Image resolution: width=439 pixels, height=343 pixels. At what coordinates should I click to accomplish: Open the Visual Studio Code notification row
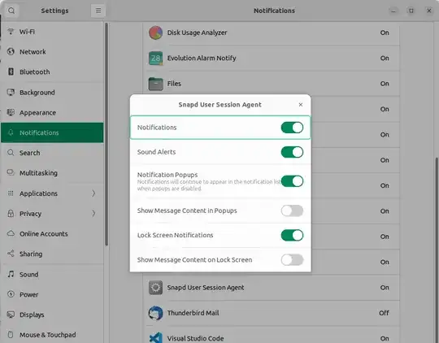point(271,335)
